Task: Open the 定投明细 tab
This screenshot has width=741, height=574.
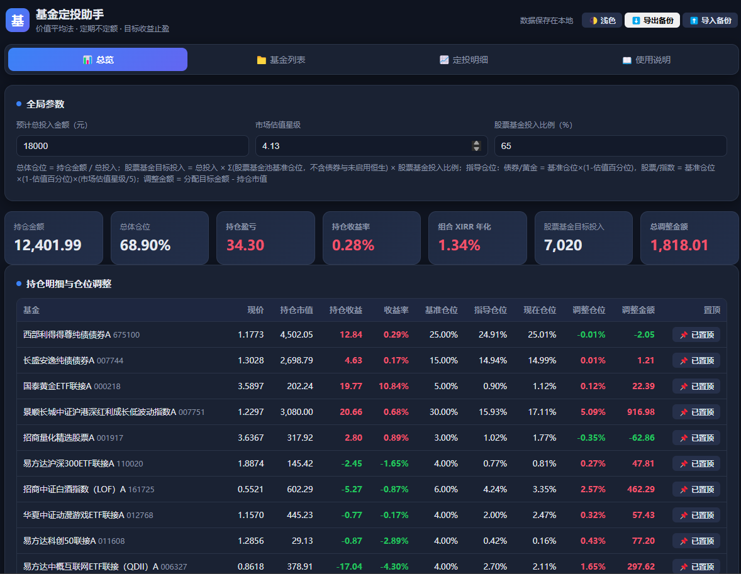Action: point(464,60)
